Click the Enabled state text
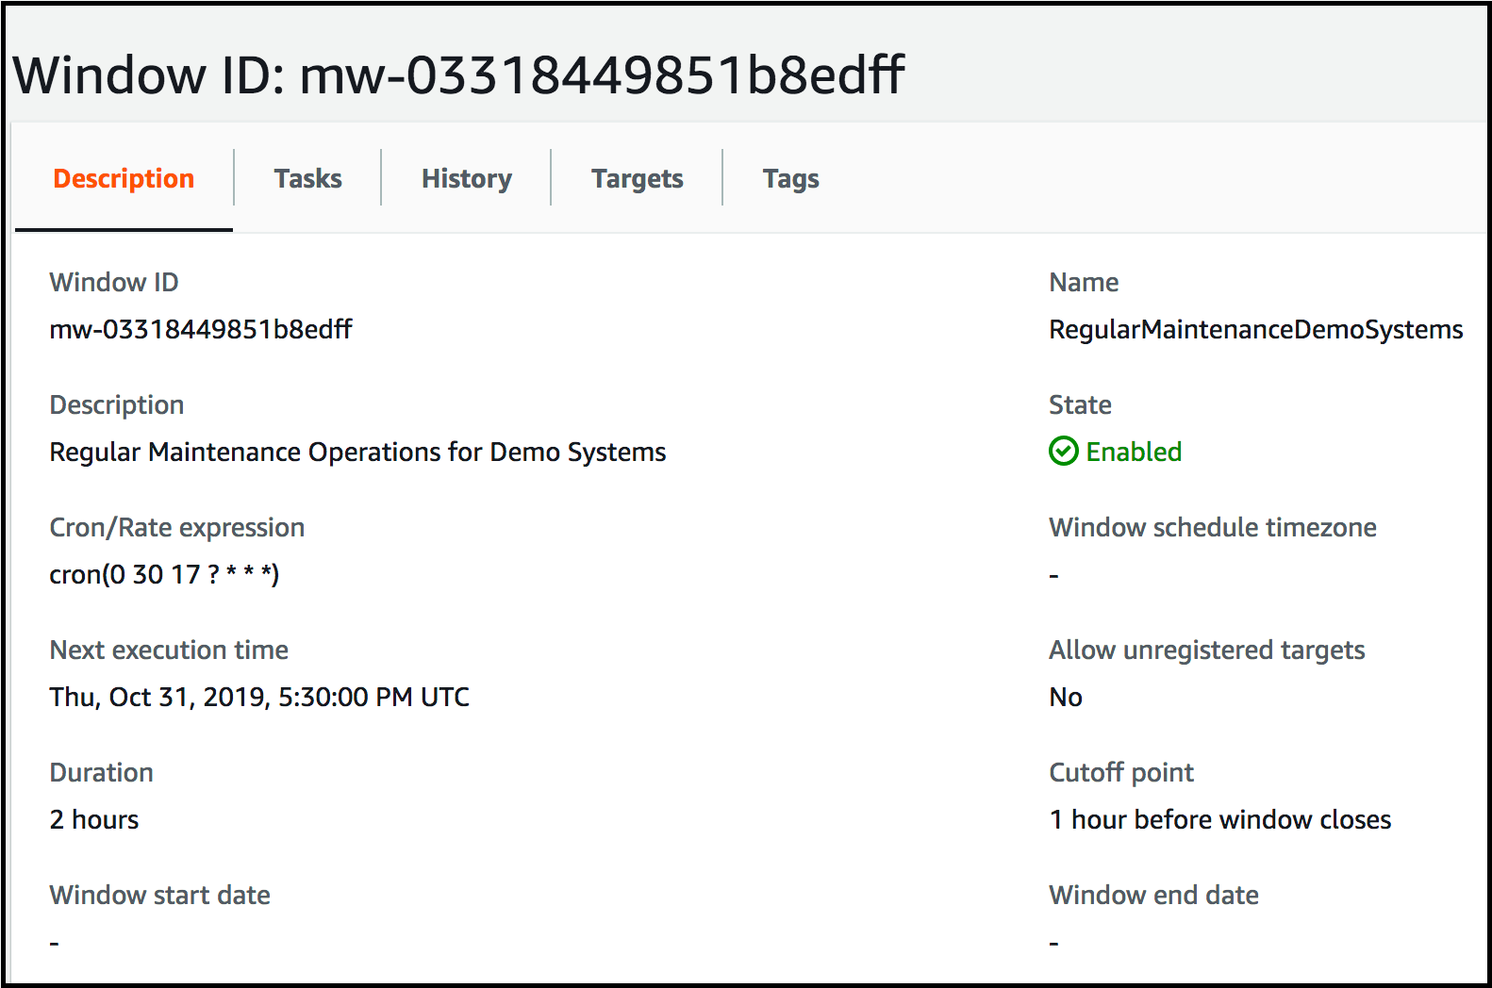Screen dimensions: 1492x988 click(x=1133, y=452)
